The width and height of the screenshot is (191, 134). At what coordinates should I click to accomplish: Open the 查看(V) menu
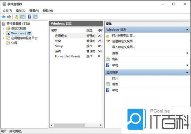point(34,11)
